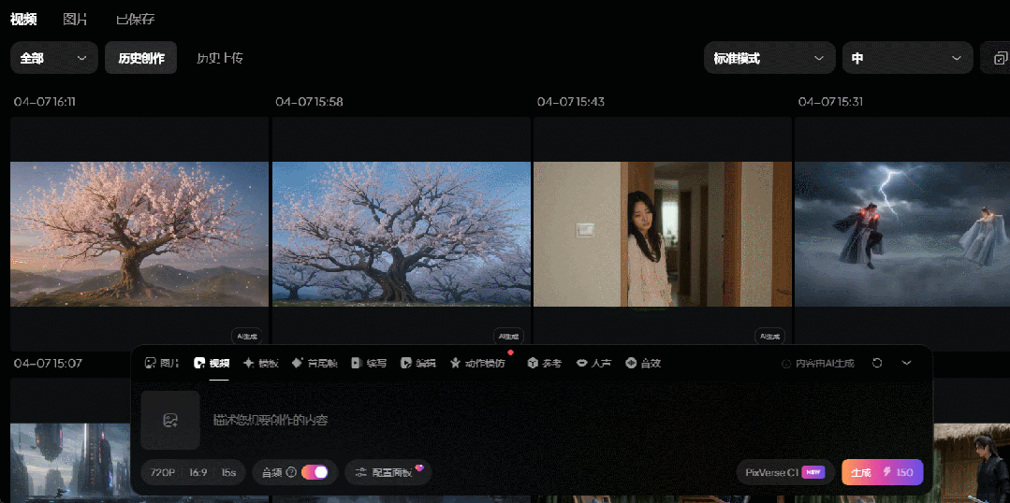Switch to the top 图片 tab

[x=75, y=20]
